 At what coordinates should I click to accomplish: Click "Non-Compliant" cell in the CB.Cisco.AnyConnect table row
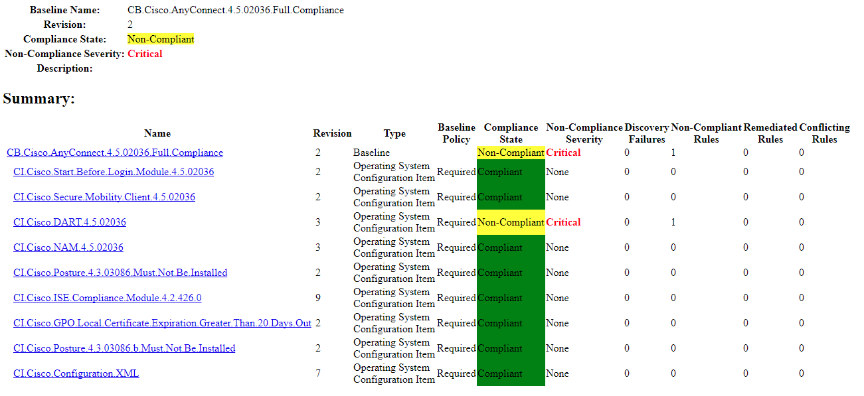click(x=511, y=153)
